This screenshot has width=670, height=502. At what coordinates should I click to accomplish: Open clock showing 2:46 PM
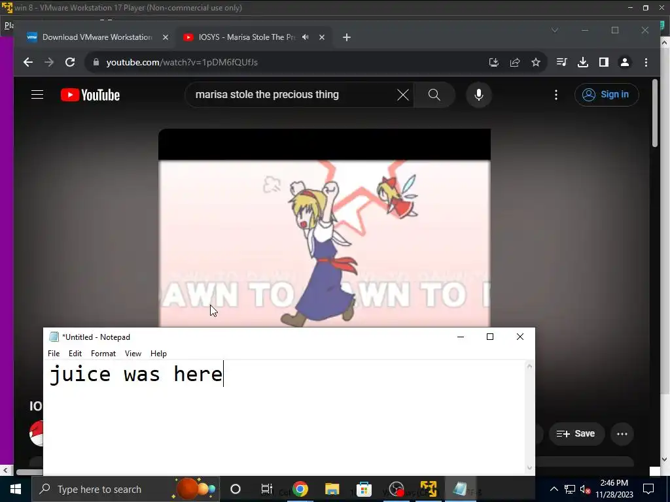tap(614, 489)
